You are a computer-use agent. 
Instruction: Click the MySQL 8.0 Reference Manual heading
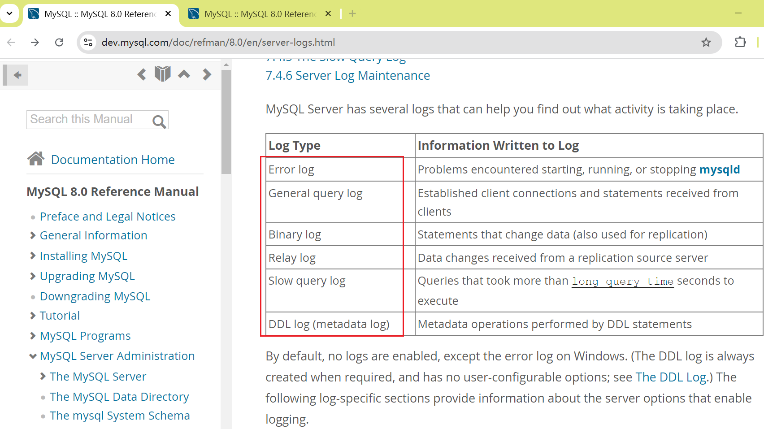(113, 191)
